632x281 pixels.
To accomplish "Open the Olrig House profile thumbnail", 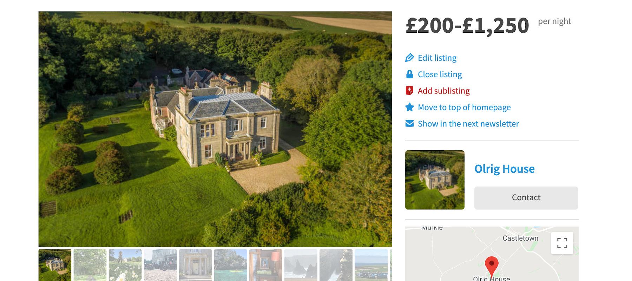I will [x=435, y=180].
